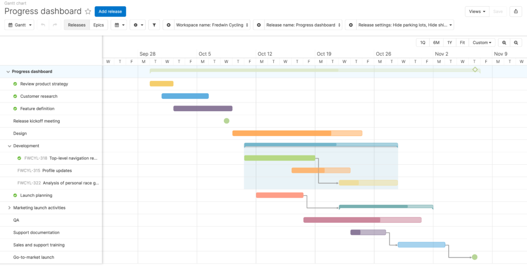
Task: Star the Progress dashboard as favorite
Action: [x=88, y=11]
